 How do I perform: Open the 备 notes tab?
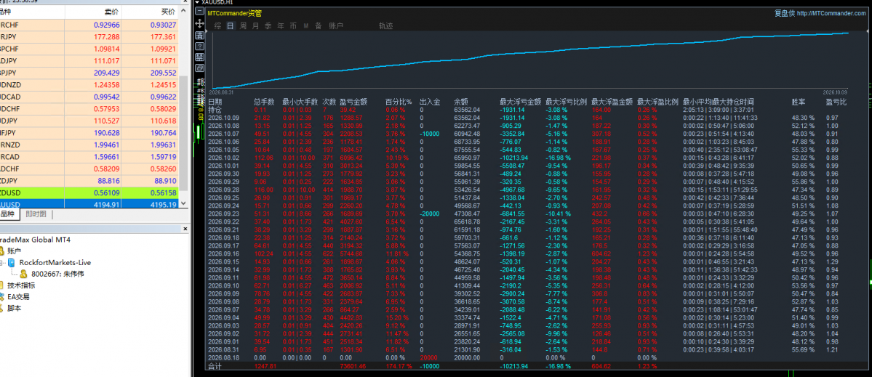(x=318, y=26)
